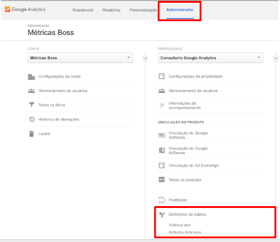Open Configurações da conta
Image resolution: width=280 pixels, height=242 pixels.
(59, 76)
